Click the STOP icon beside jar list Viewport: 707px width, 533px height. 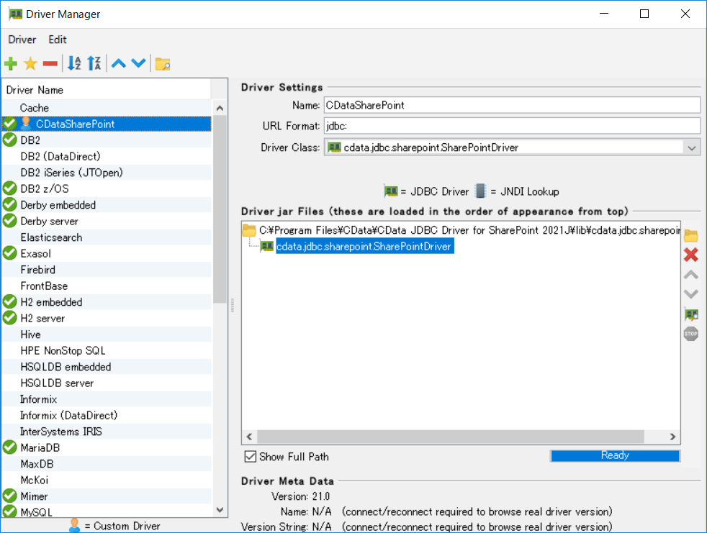(x=690, y=334)
